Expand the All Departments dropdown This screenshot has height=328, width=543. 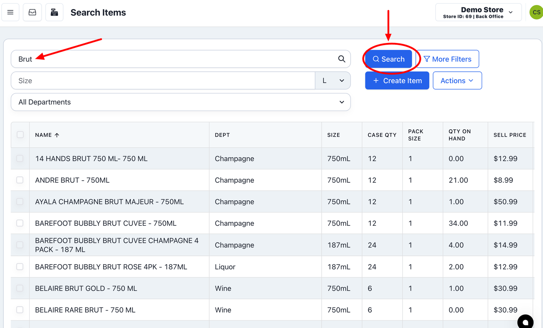[x=180, y=102]
